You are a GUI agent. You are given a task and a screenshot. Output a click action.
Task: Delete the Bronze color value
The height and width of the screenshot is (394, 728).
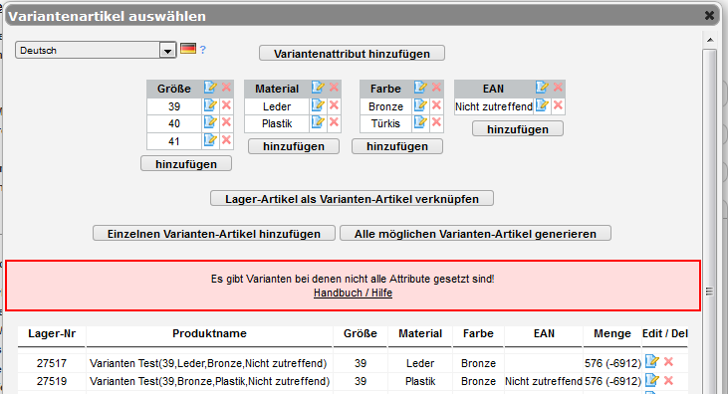tap(436, 105)
